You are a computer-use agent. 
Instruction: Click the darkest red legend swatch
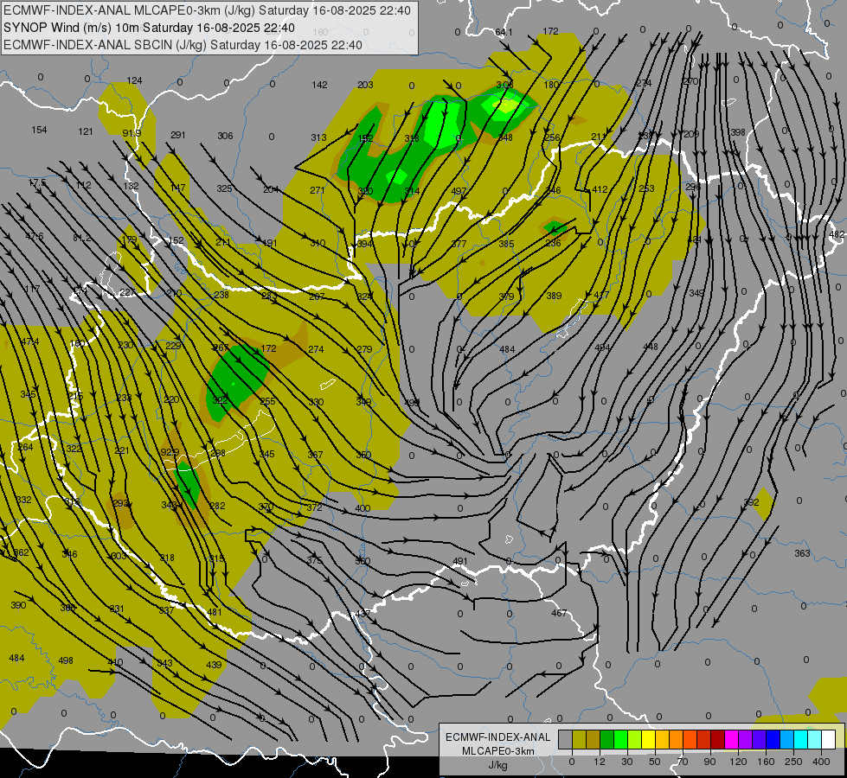tap(717, 740)
